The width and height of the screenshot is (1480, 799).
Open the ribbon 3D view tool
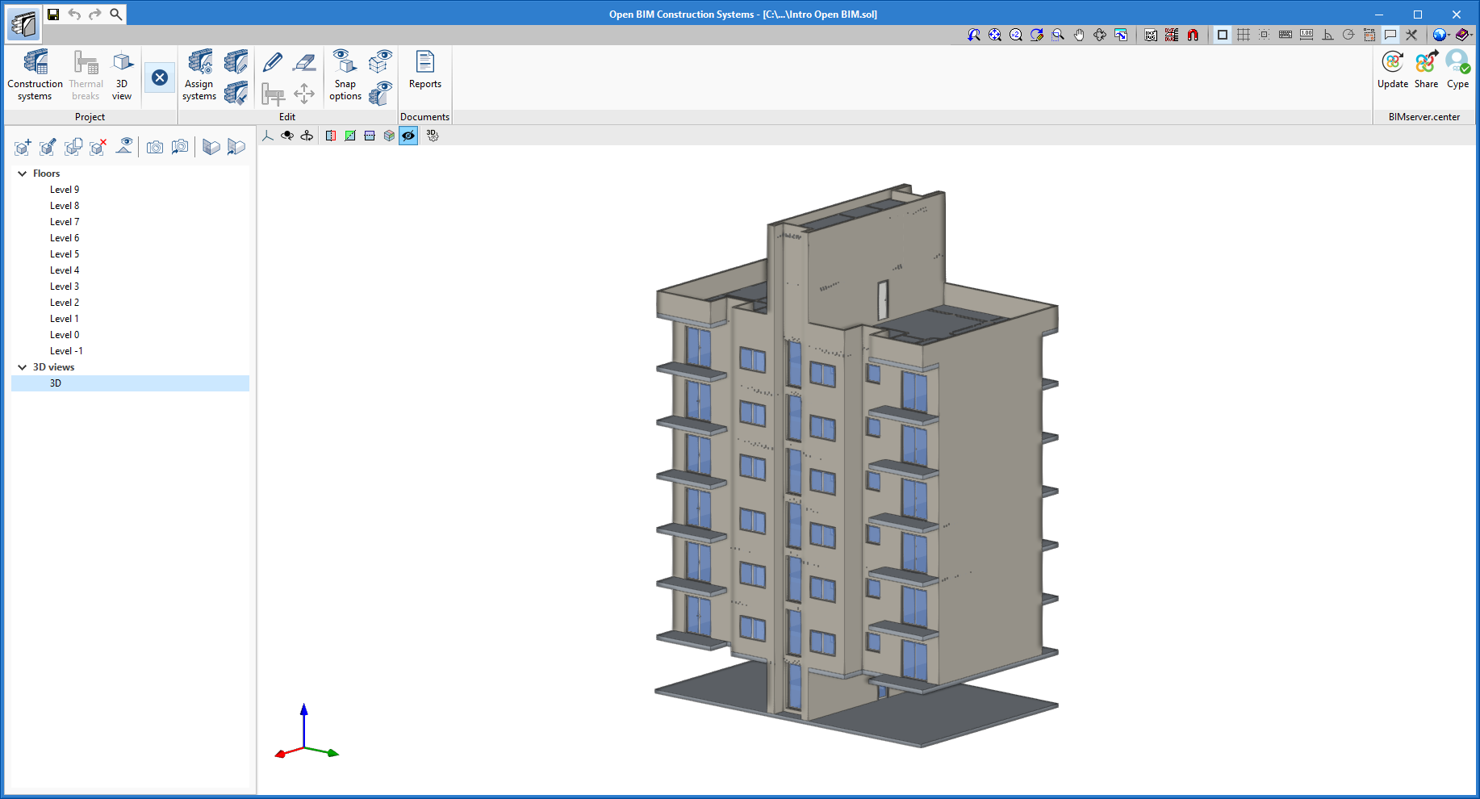click(x=122, y=75)
